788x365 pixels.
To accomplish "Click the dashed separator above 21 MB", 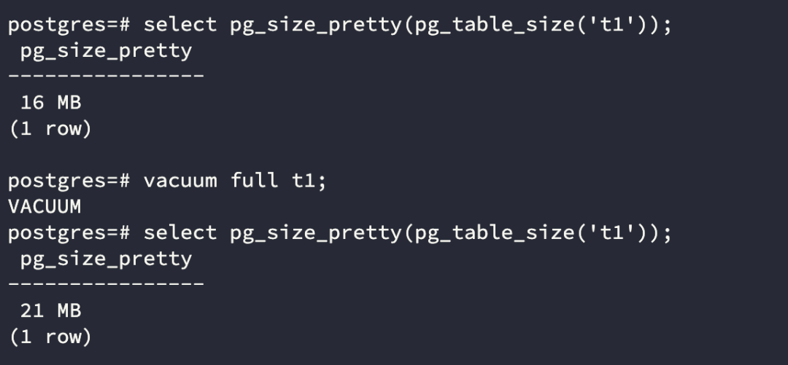I will [x=106, y=284].
